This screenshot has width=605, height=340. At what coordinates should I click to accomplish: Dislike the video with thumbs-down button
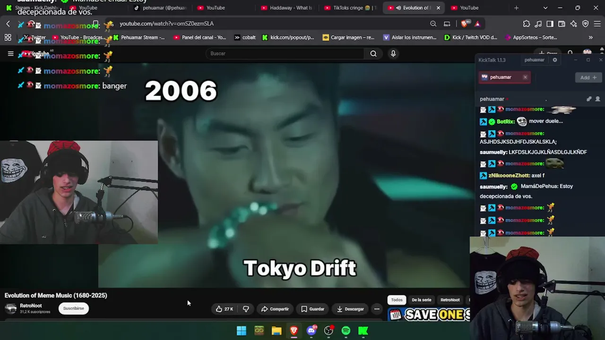coord(246,309)
